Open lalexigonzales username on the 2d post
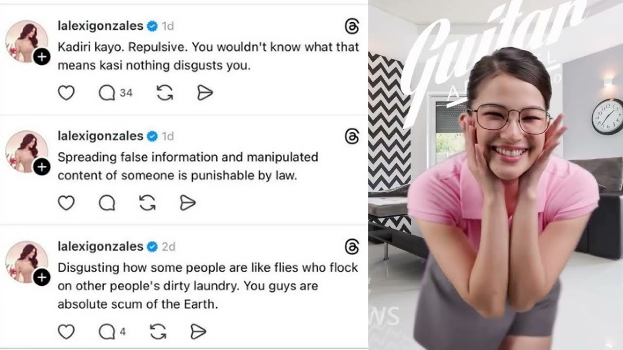Image resolution: width=623 pixels, height=350 pixels. pos(100,246)
